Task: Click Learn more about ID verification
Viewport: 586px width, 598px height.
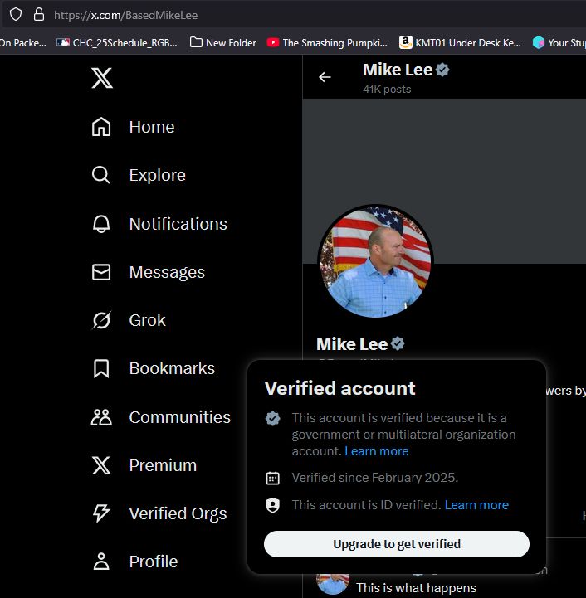Action: tap(476, 504)
